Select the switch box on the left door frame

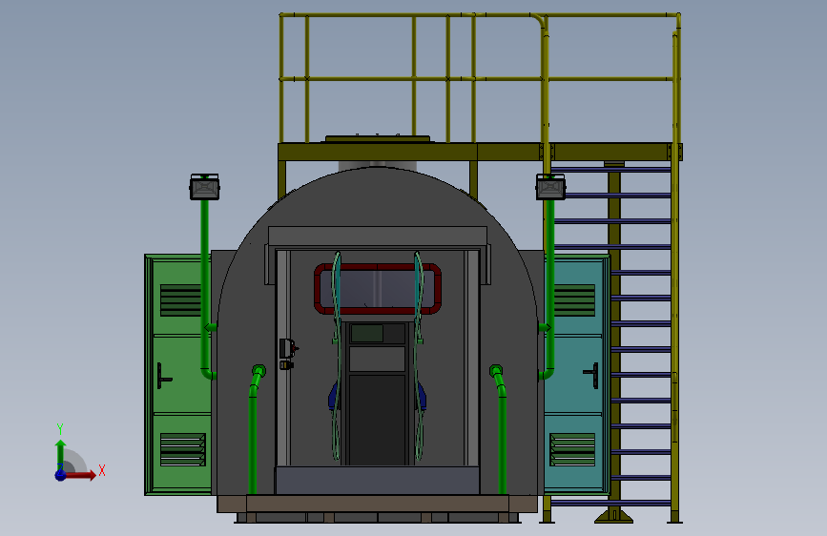coord(287,348)
